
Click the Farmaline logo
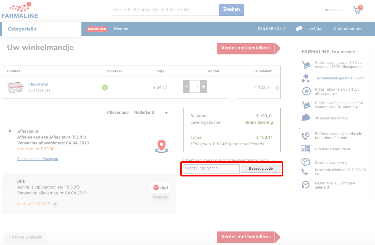pos(20,10)
